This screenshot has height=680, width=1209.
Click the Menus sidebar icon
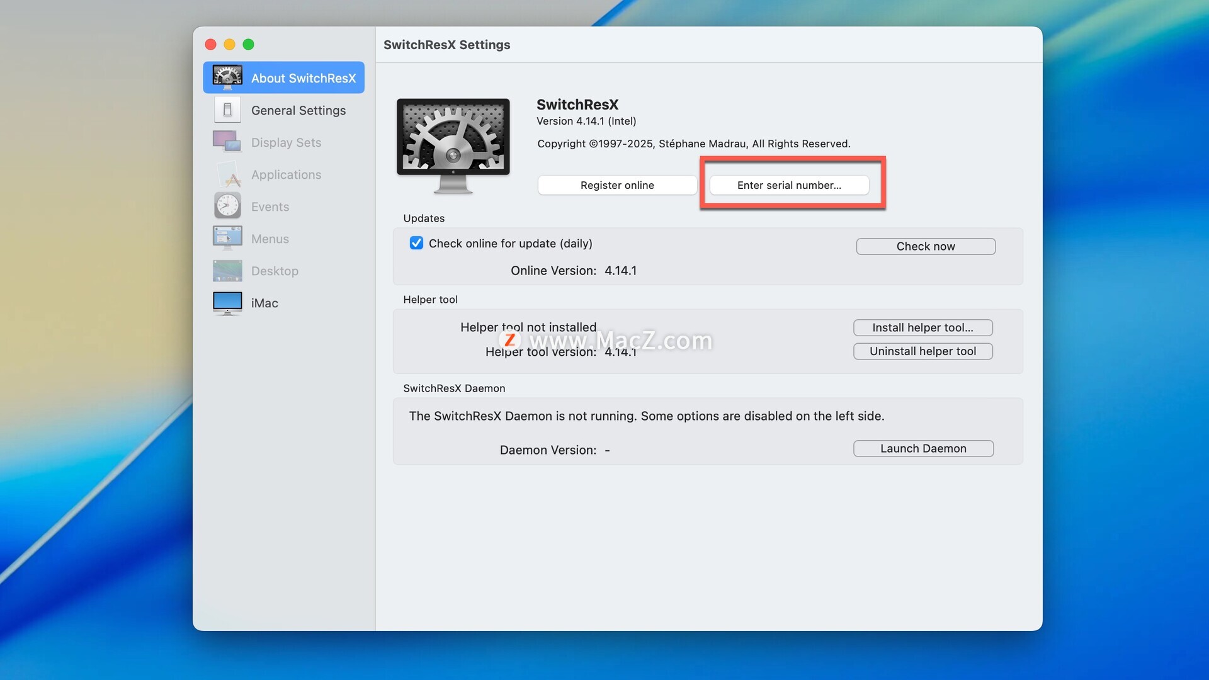tap(227, 239)
